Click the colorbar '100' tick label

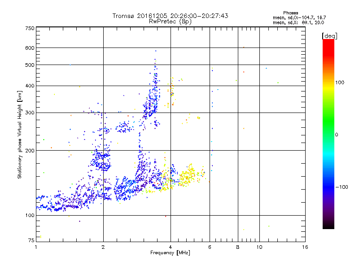point(340,82)
